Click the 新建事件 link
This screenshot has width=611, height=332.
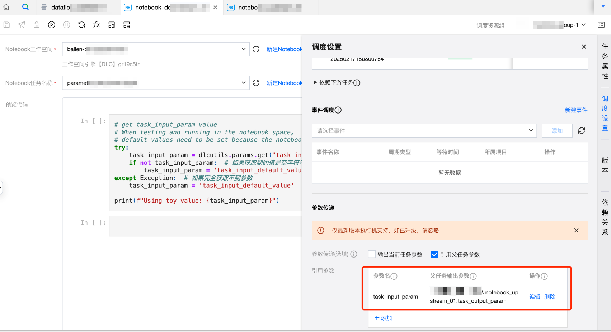(576, 110)
